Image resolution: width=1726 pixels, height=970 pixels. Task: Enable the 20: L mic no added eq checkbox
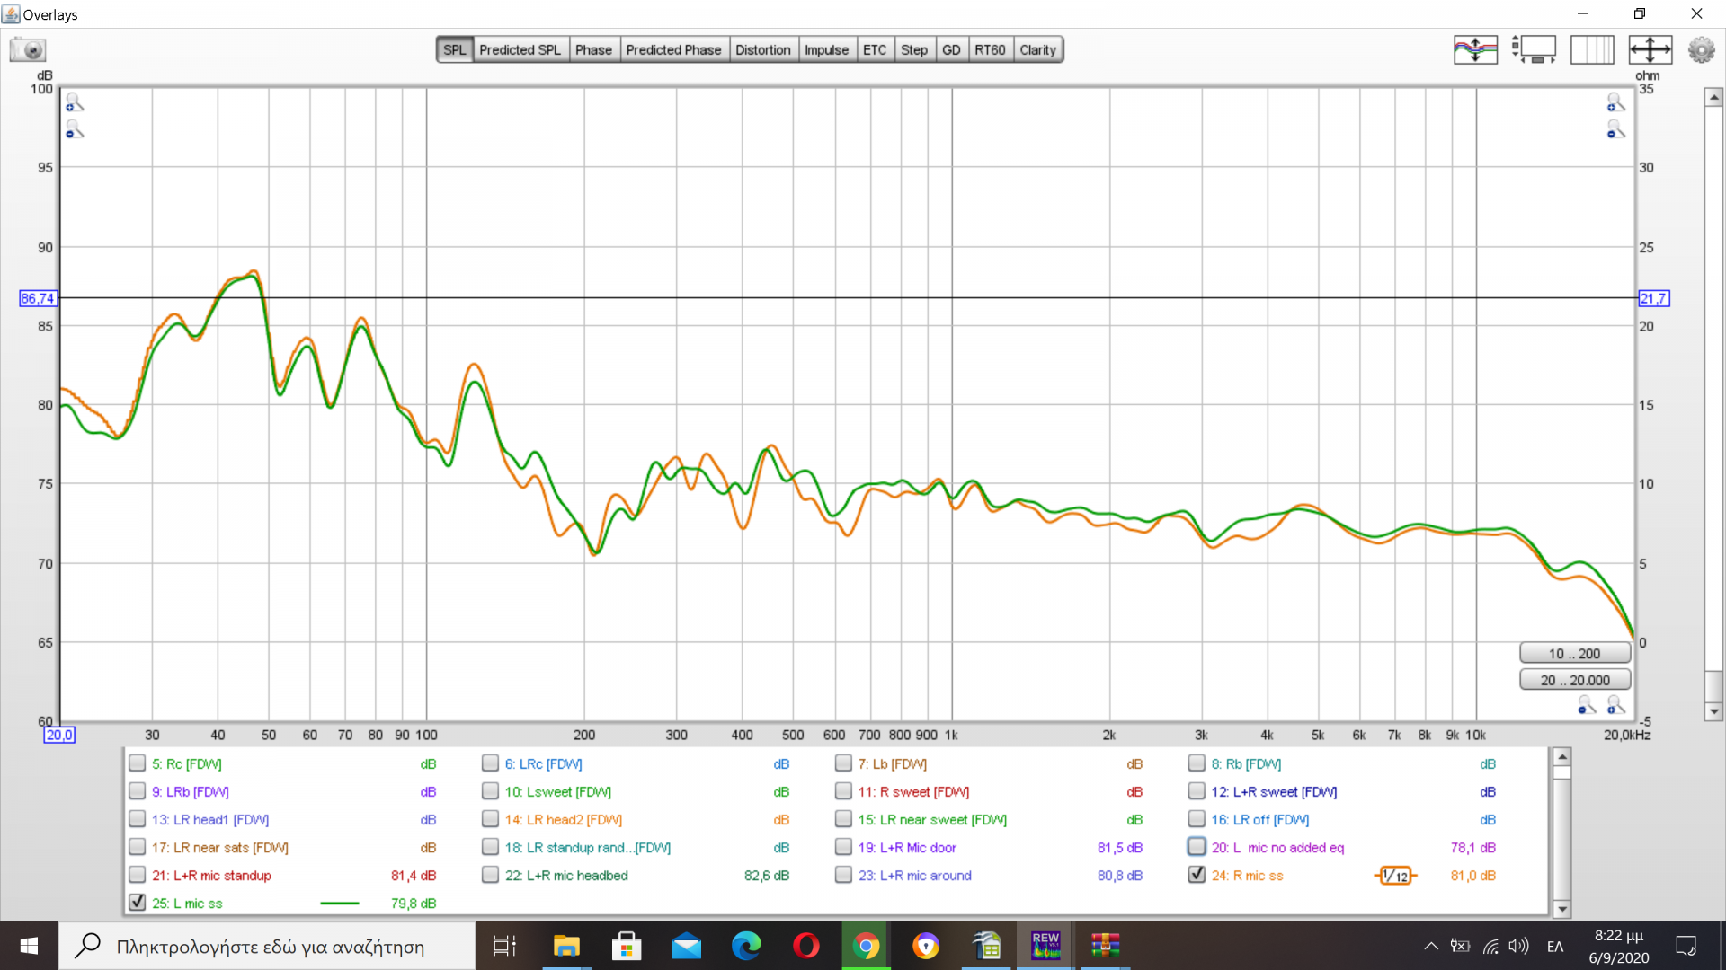pos(1196,846)
